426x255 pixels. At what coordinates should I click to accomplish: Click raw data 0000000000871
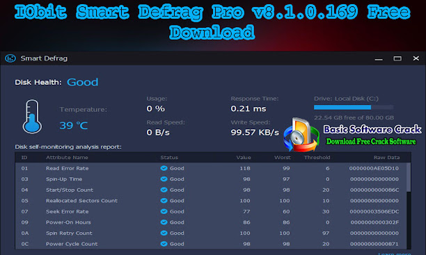tap(374, 244)
